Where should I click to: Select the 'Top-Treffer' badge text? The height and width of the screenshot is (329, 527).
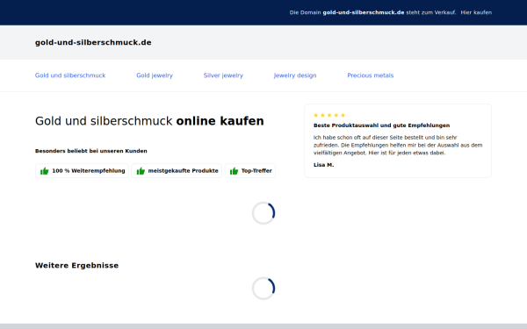click(x=256, y=170)
